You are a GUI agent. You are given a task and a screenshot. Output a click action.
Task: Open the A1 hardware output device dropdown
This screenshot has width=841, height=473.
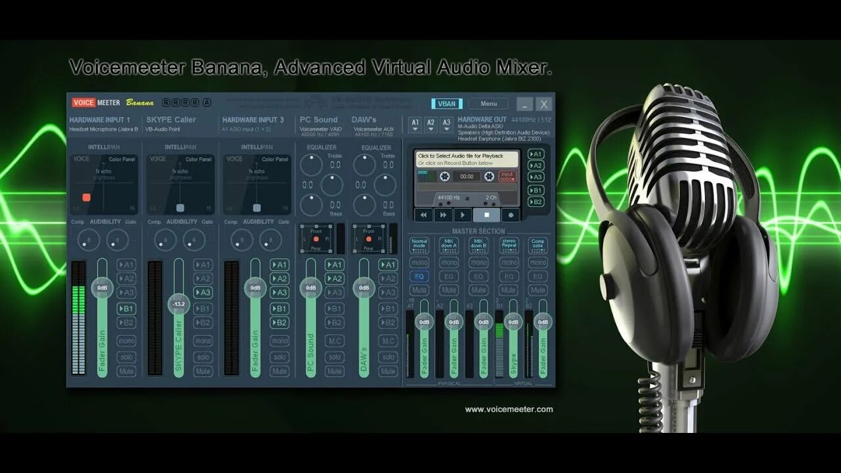415,124
